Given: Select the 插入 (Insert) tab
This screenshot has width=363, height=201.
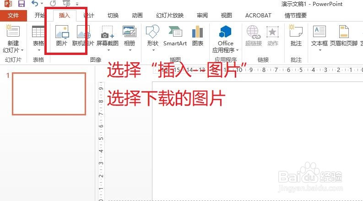Looking at the screenshot, I should pos(64,16).
